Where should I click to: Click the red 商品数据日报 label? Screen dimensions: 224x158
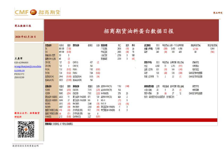point(23,26)
